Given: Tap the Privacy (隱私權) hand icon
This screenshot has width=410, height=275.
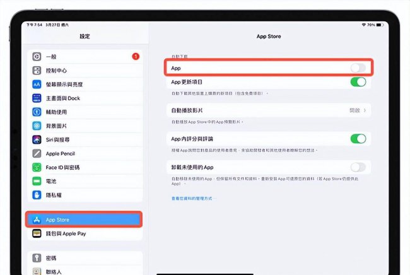Looking at the screenshot, I should pyautogui.click(x=37, y=195).
